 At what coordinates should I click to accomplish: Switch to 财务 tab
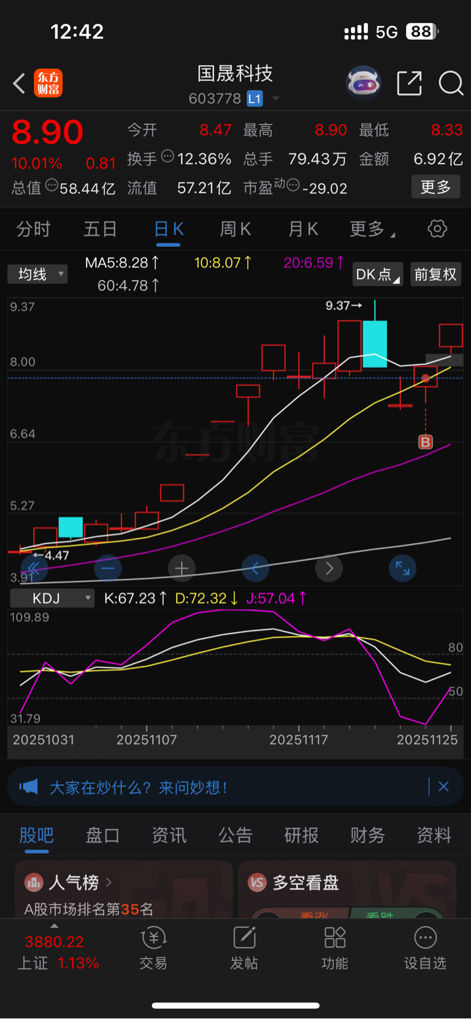click(x=367, y=835)
